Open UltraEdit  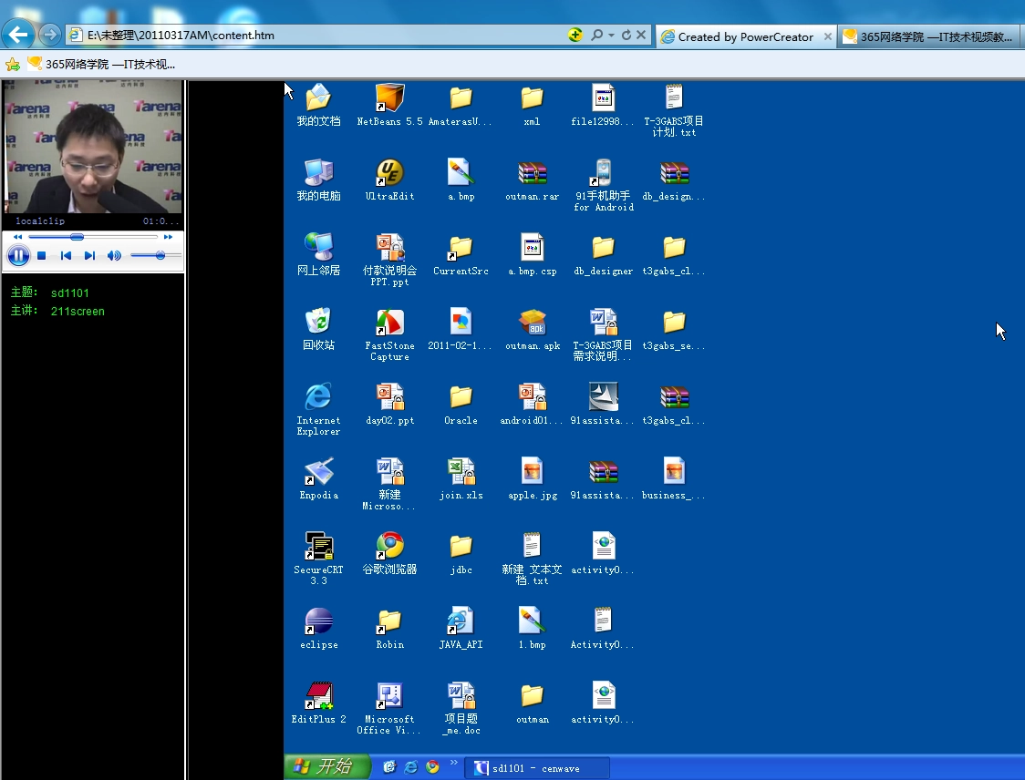pyautogui.click(x=389, y=173)
